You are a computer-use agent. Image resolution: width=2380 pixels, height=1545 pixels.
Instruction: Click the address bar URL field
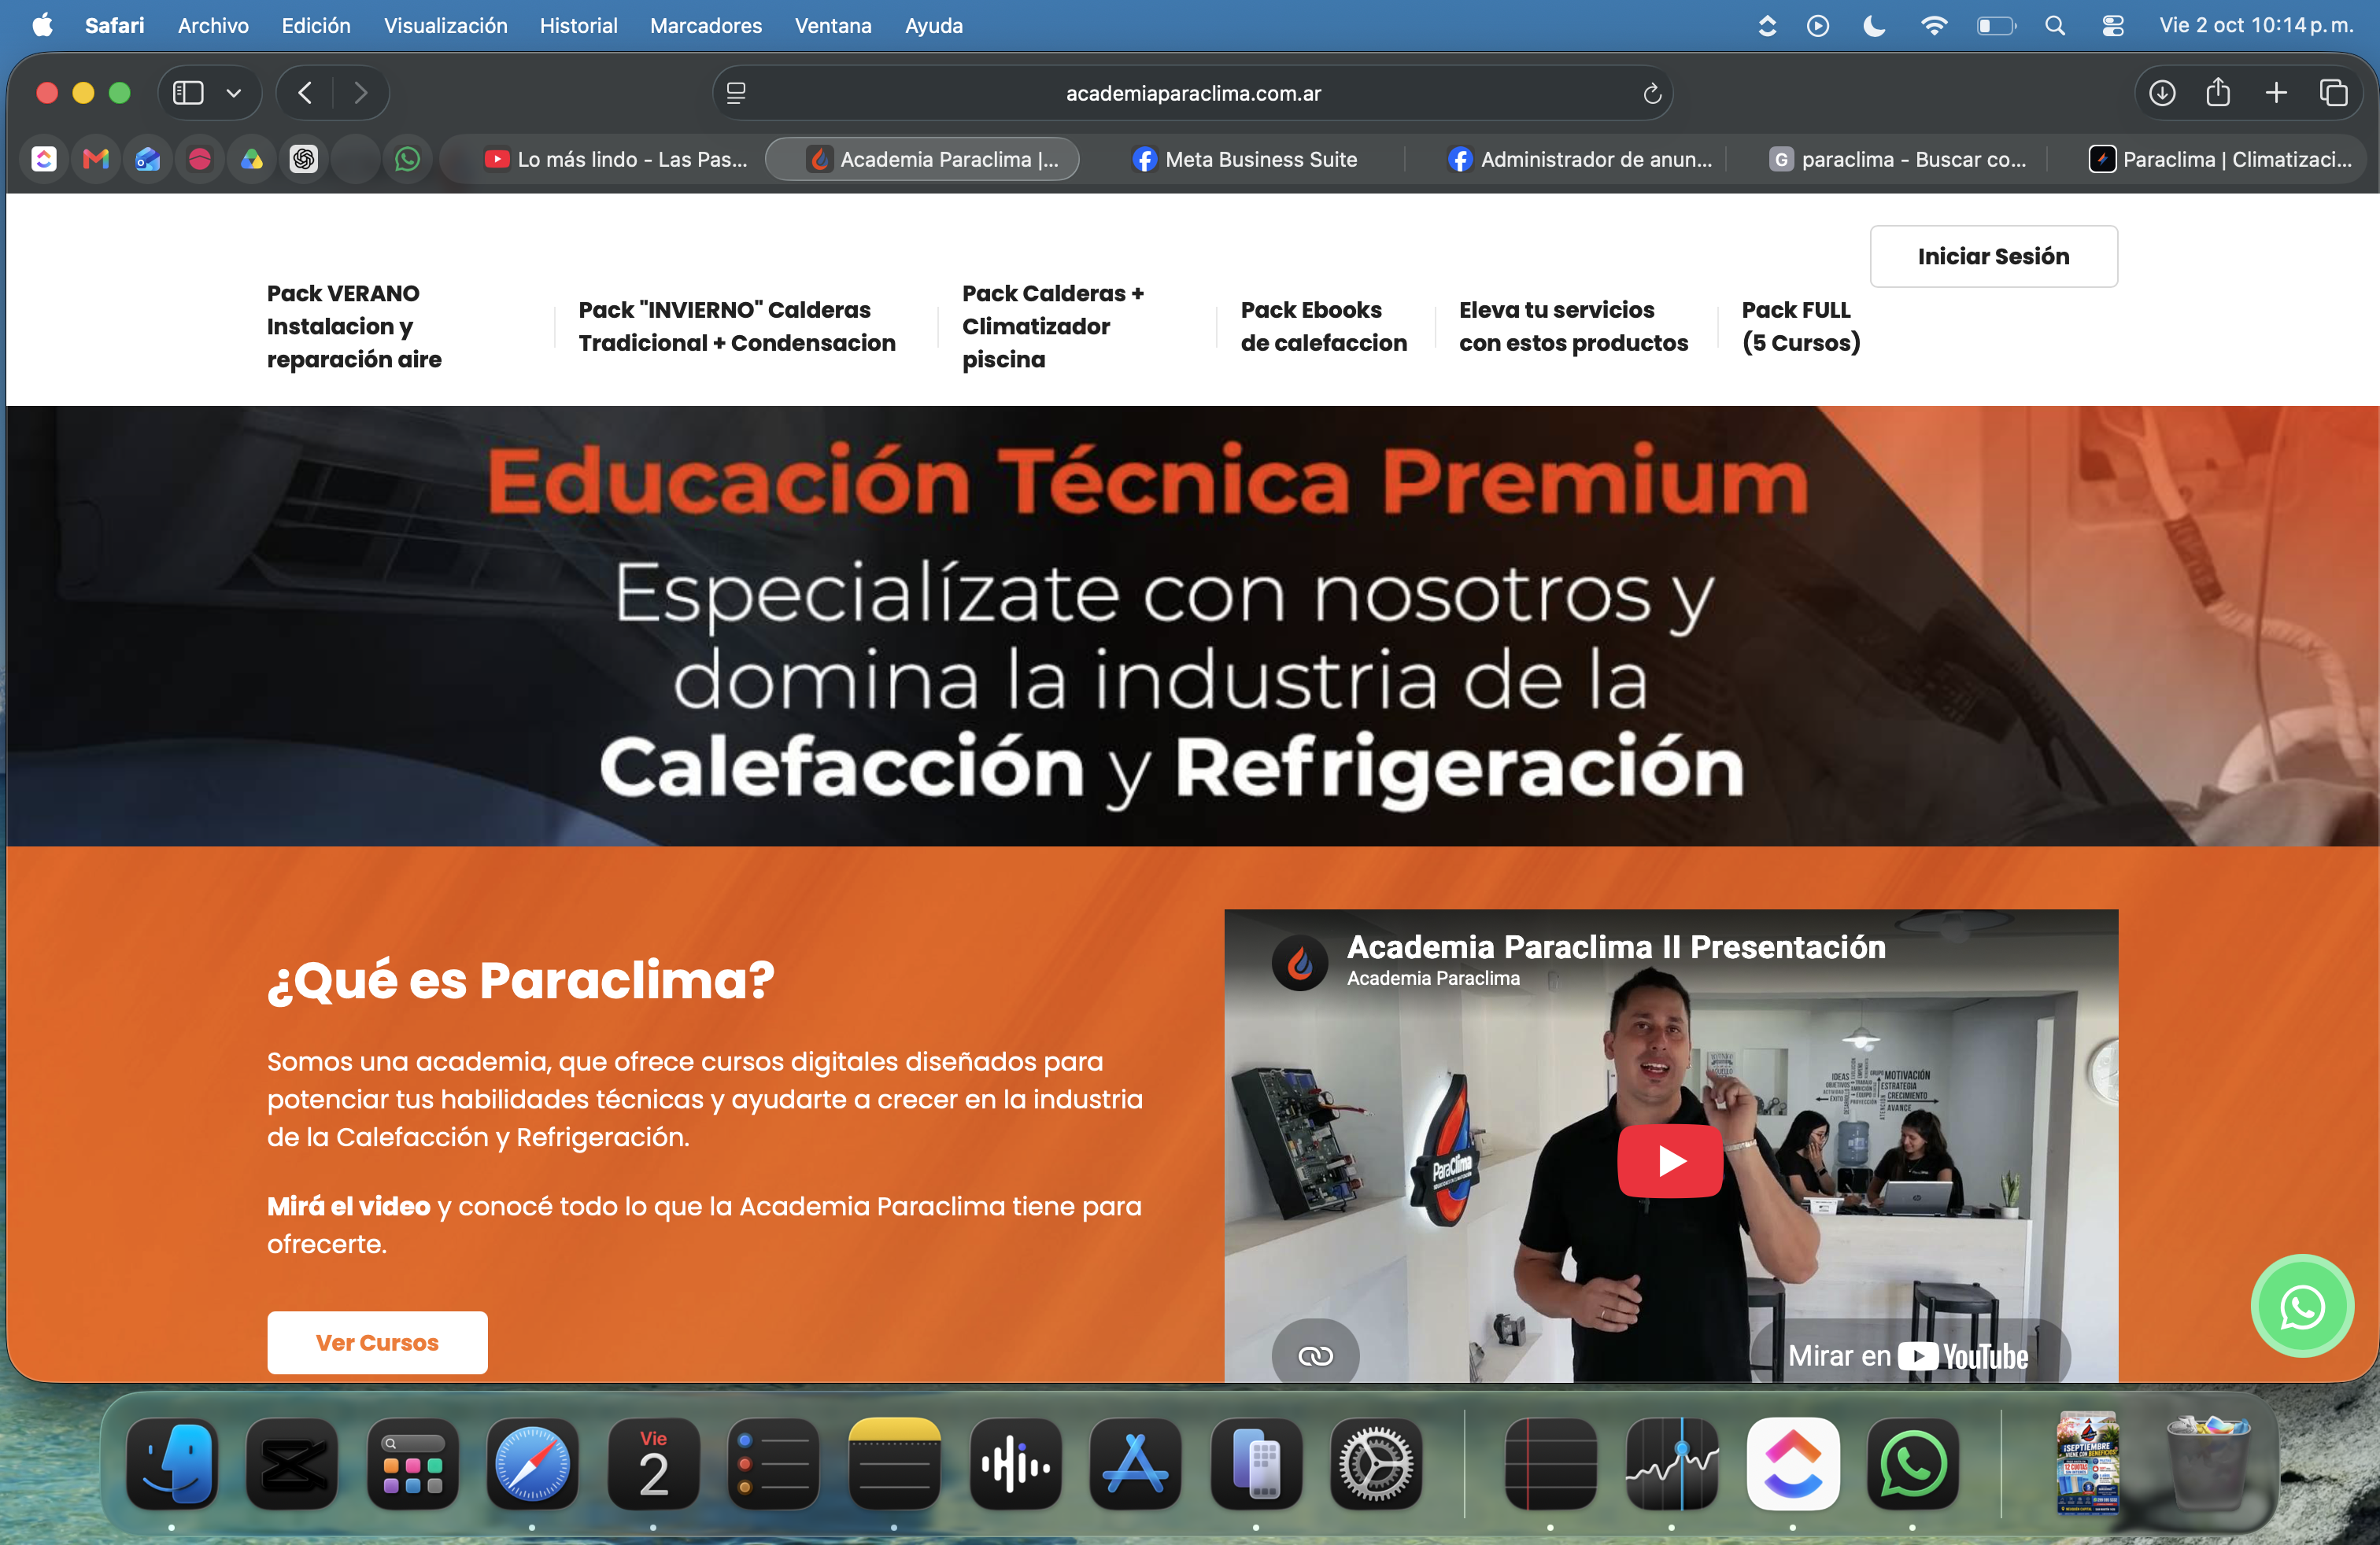click(x=1192, y=93)
